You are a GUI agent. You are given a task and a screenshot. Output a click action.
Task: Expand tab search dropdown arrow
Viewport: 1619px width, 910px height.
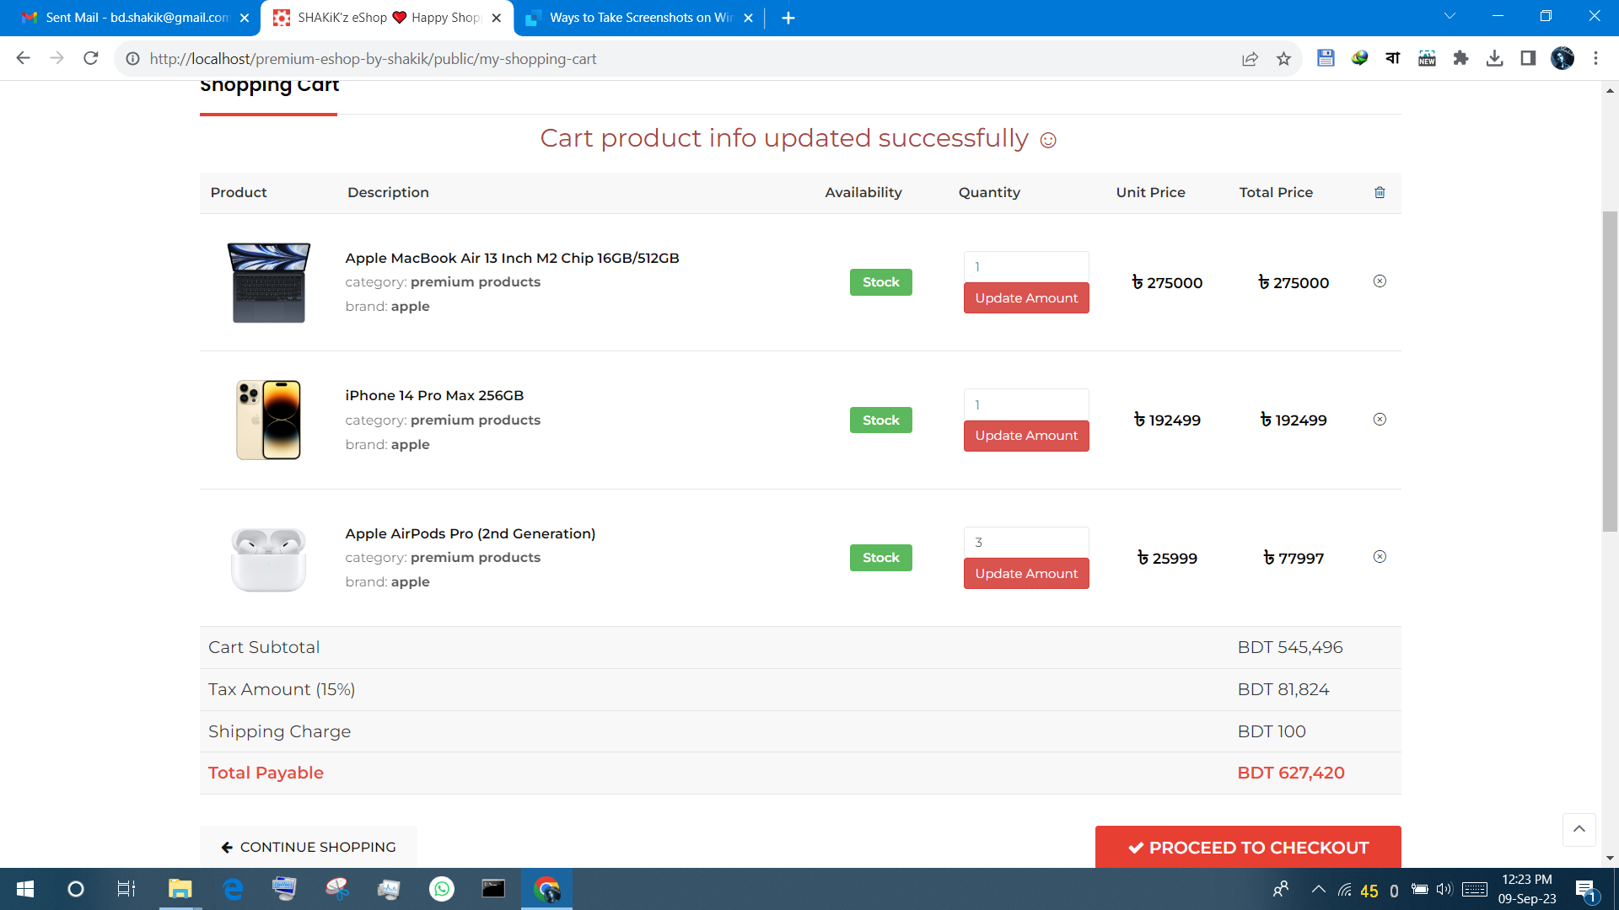pos(1450,16)
